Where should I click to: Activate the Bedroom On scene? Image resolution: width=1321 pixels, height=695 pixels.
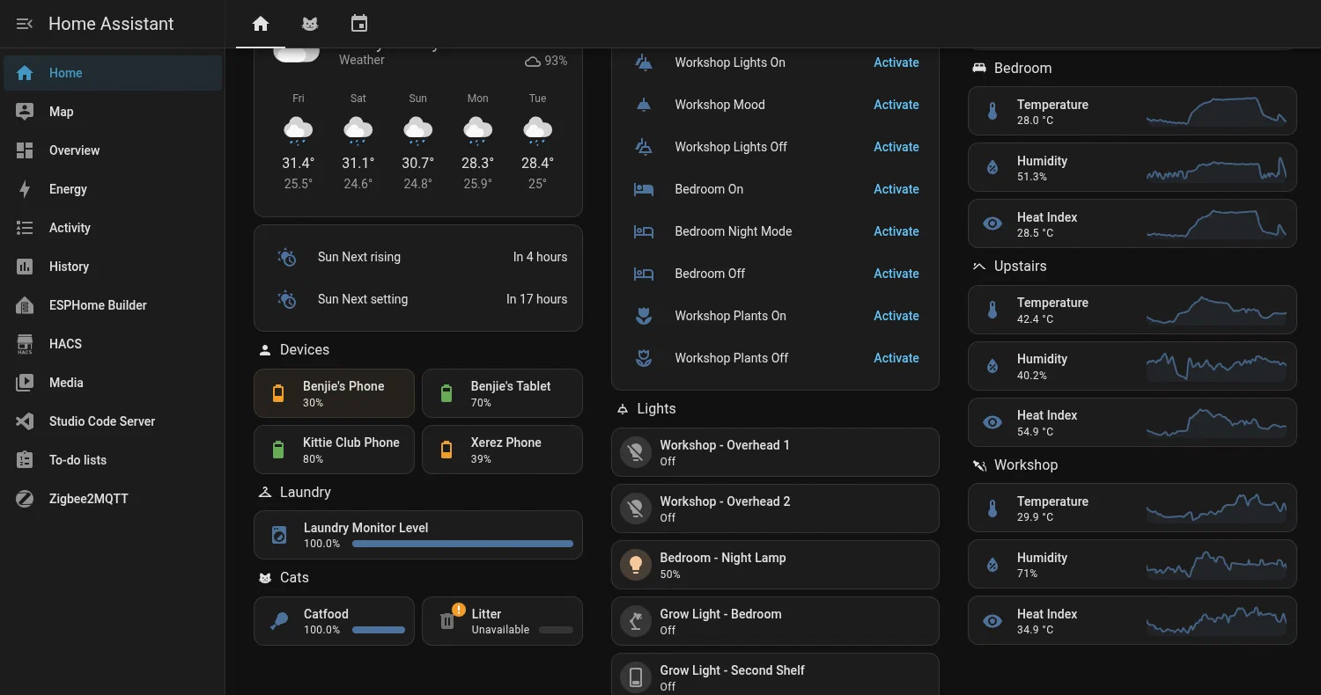coord(896,189)
